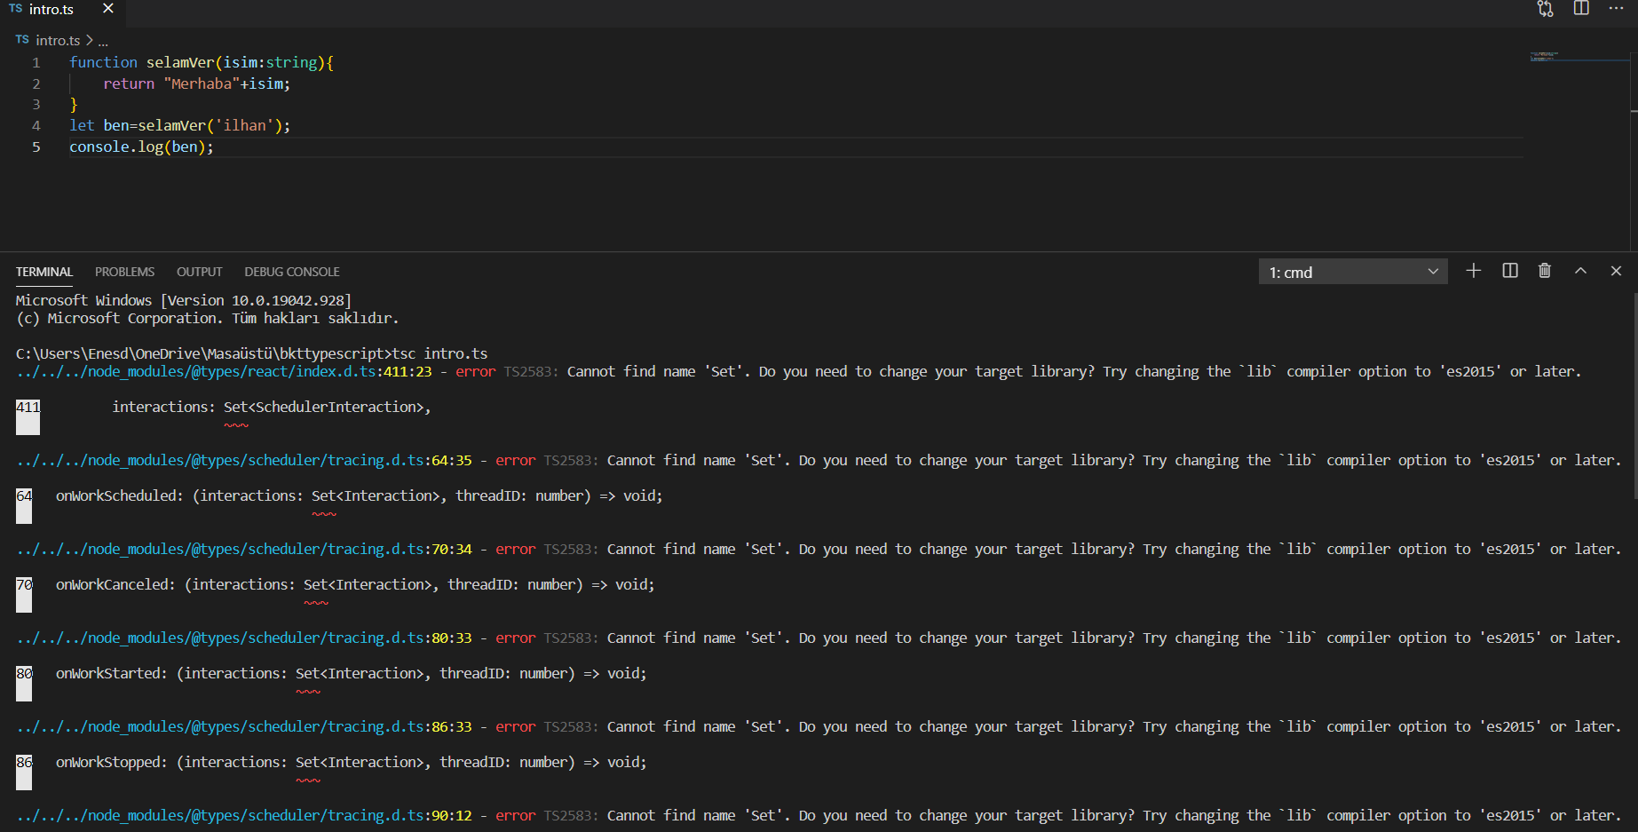Click the return "Merhaba"+isim line
Image resolution: width=1638 pixels, height=832 pixels.
tap(196, 83)
